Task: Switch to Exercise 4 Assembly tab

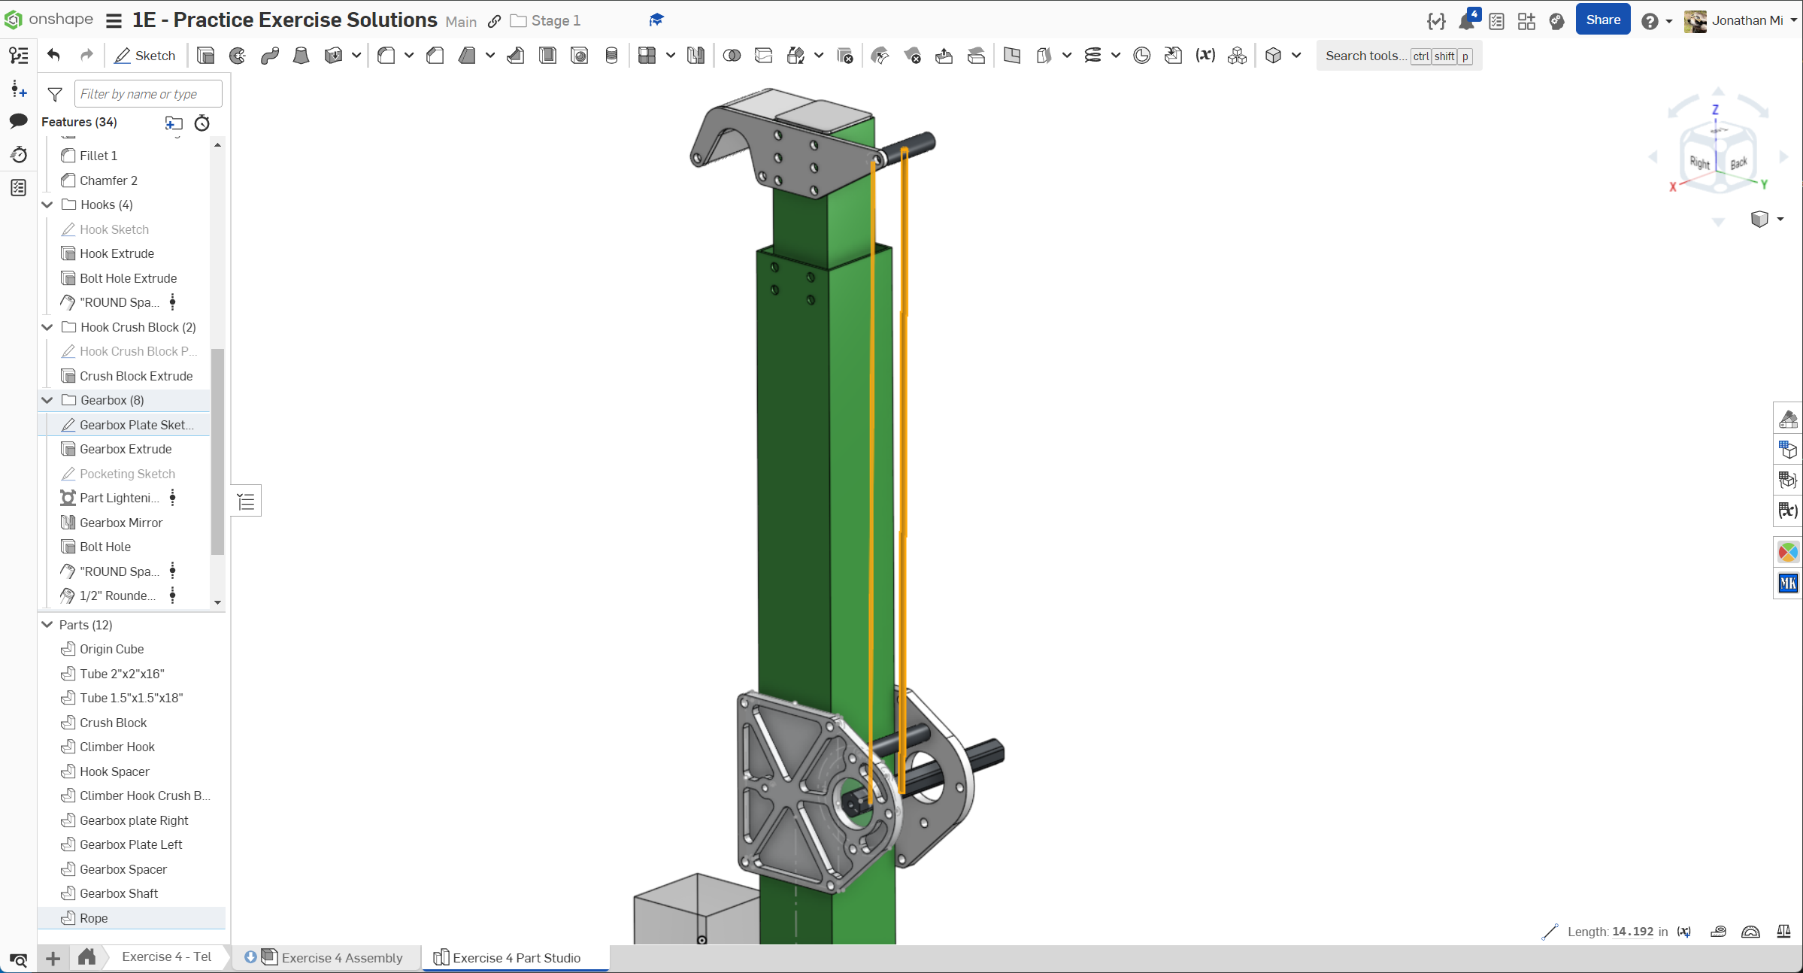Action: point(341,957)
